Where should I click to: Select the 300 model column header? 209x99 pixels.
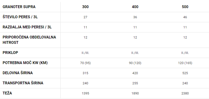85,7
